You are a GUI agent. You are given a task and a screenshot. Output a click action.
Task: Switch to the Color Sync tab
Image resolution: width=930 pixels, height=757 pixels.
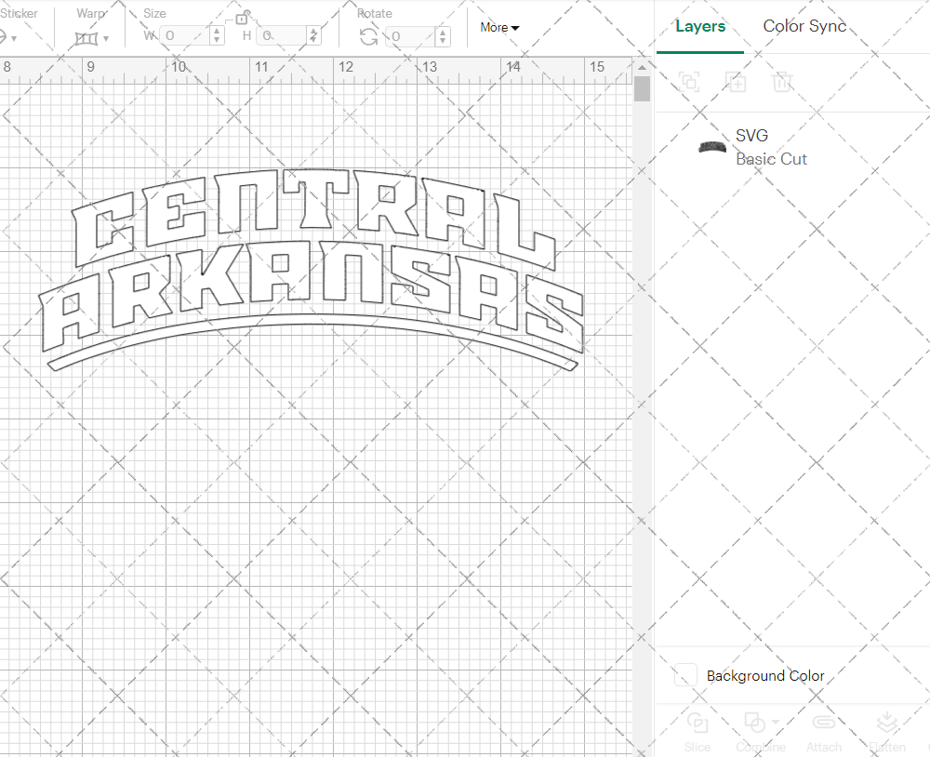point(804,26)
